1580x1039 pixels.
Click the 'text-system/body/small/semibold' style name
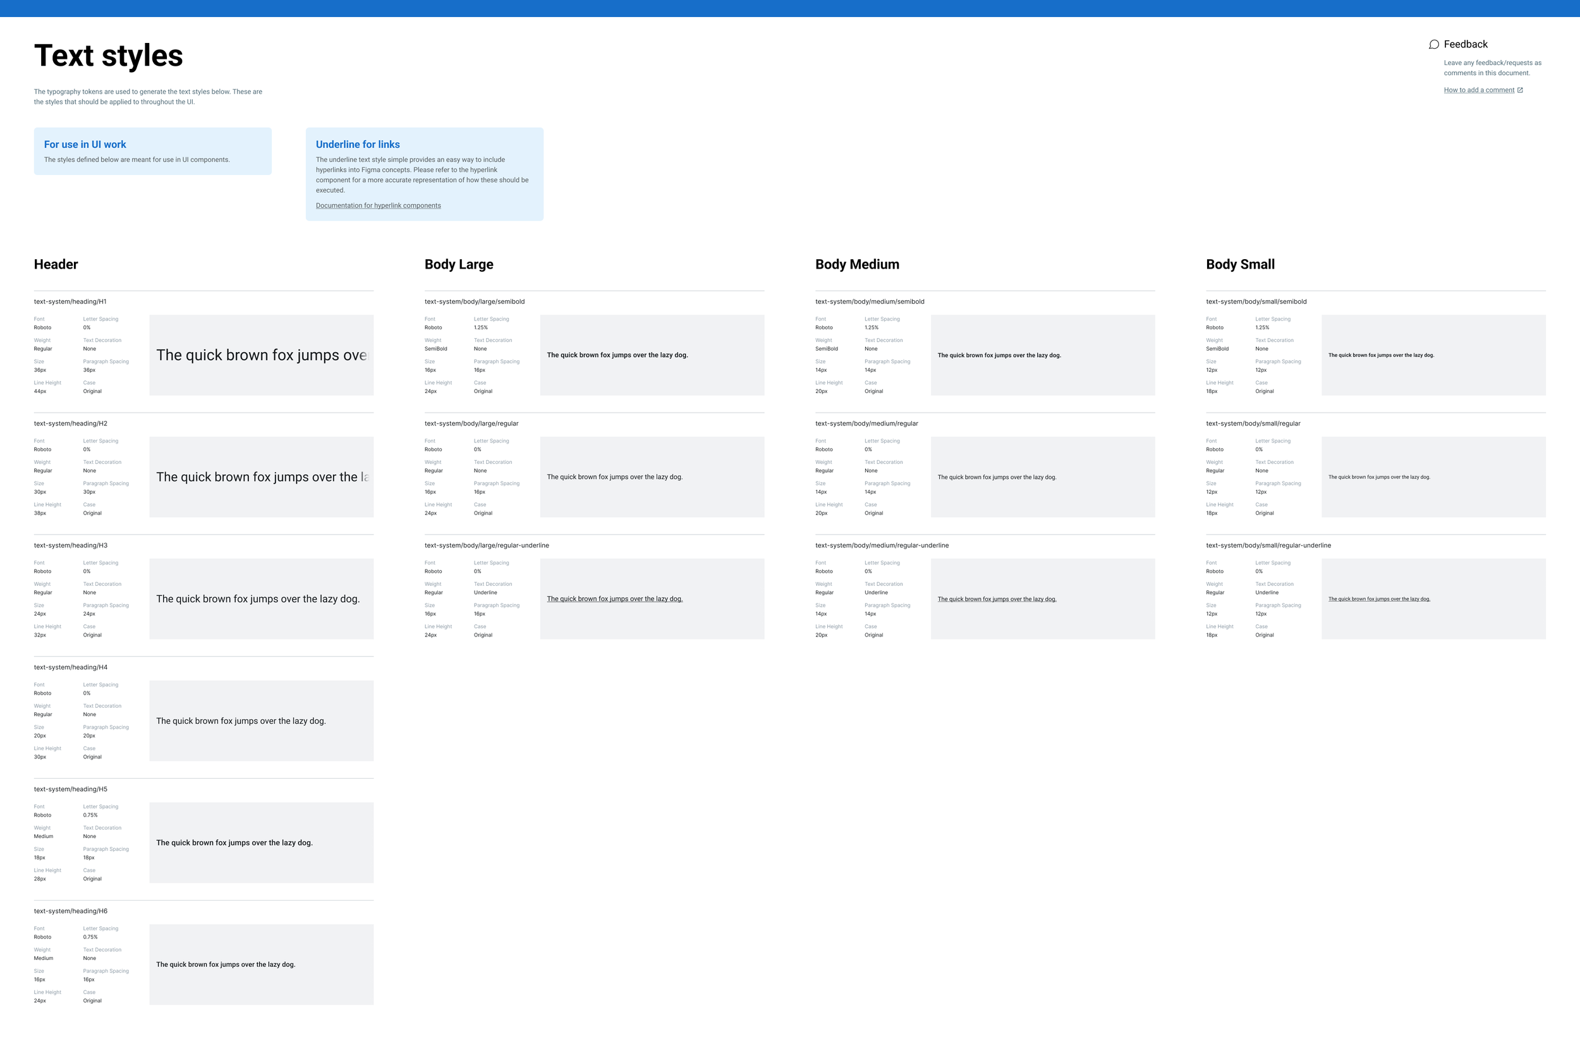tap(1255, 301)
